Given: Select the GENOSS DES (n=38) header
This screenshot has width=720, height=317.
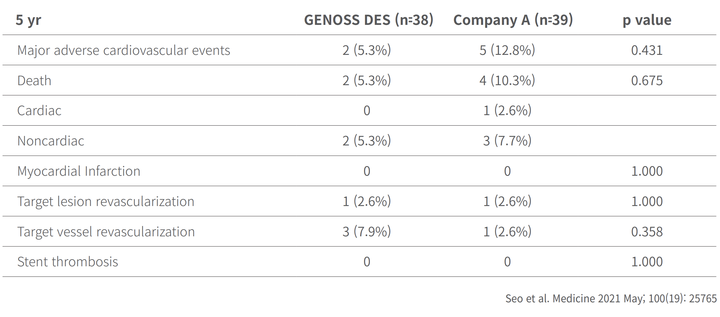Looking at the screenshot, I should (x=368, y=20).
